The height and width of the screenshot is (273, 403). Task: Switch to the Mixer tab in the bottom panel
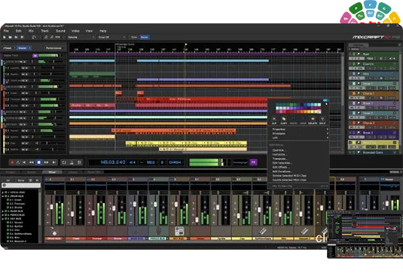point(52,172)
